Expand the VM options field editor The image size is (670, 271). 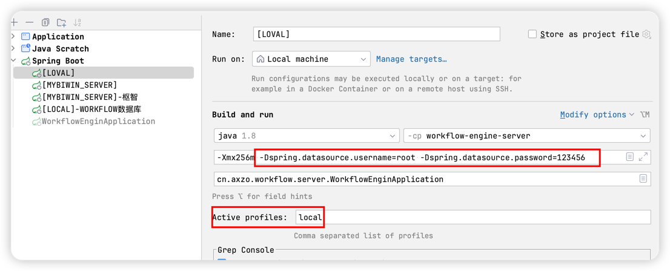[x=643, y=157]
